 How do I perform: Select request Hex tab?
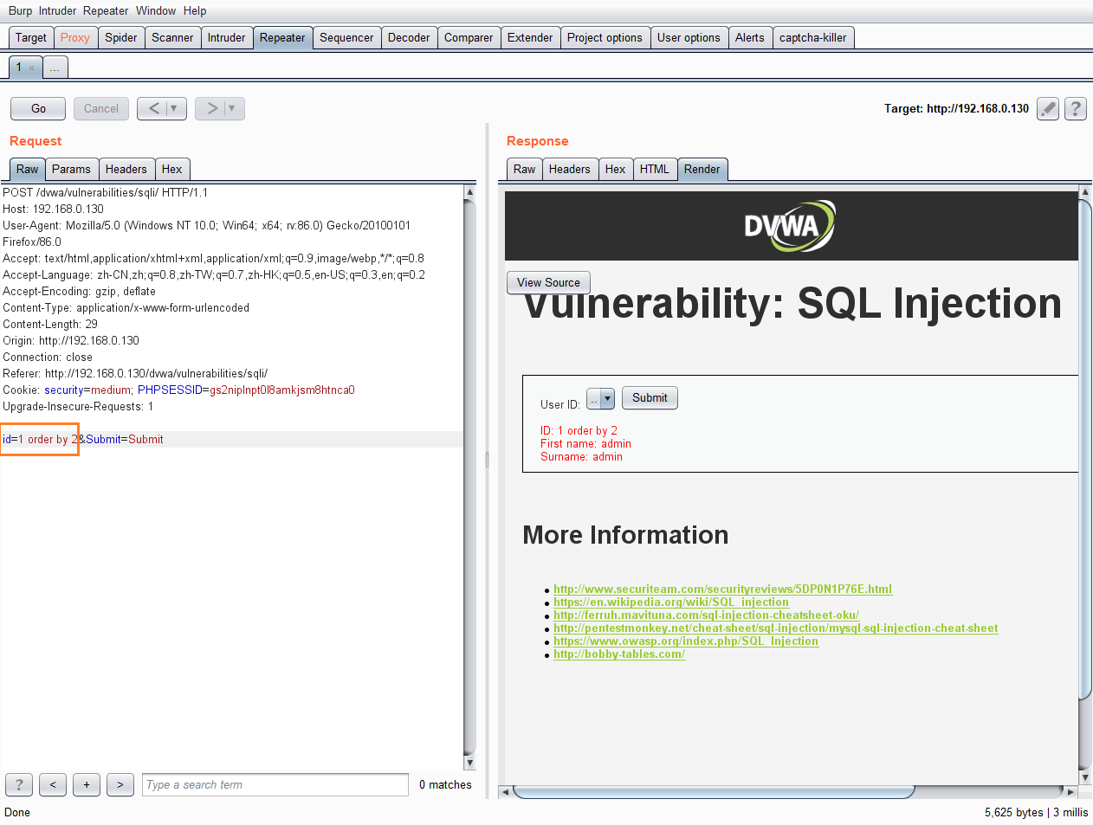pos(172,169)
